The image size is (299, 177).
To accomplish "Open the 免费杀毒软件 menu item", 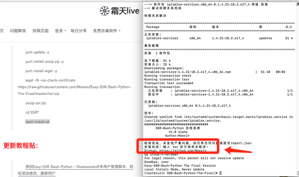I will coord(105,31).
